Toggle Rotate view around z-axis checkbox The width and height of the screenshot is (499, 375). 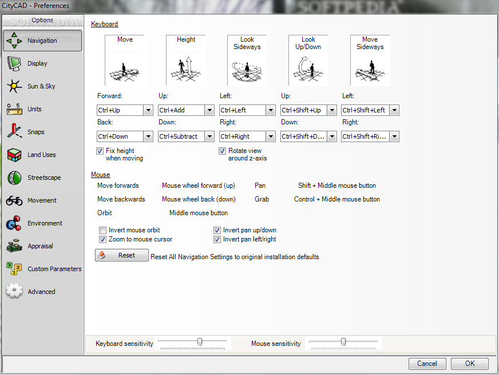(222, 151)
